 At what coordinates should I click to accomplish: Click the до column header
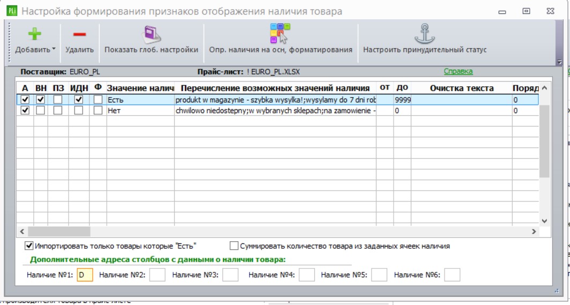[x=402, y=87]
